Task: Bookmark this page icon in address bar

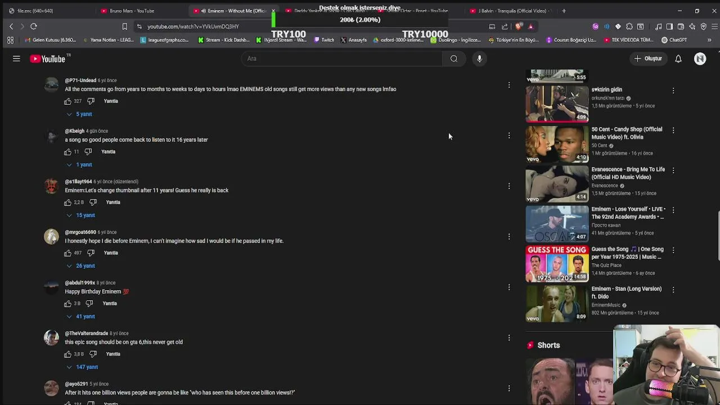Action: [125, 26]
